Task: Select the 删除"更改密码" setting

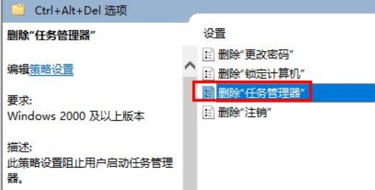Action: pos(255,55)
